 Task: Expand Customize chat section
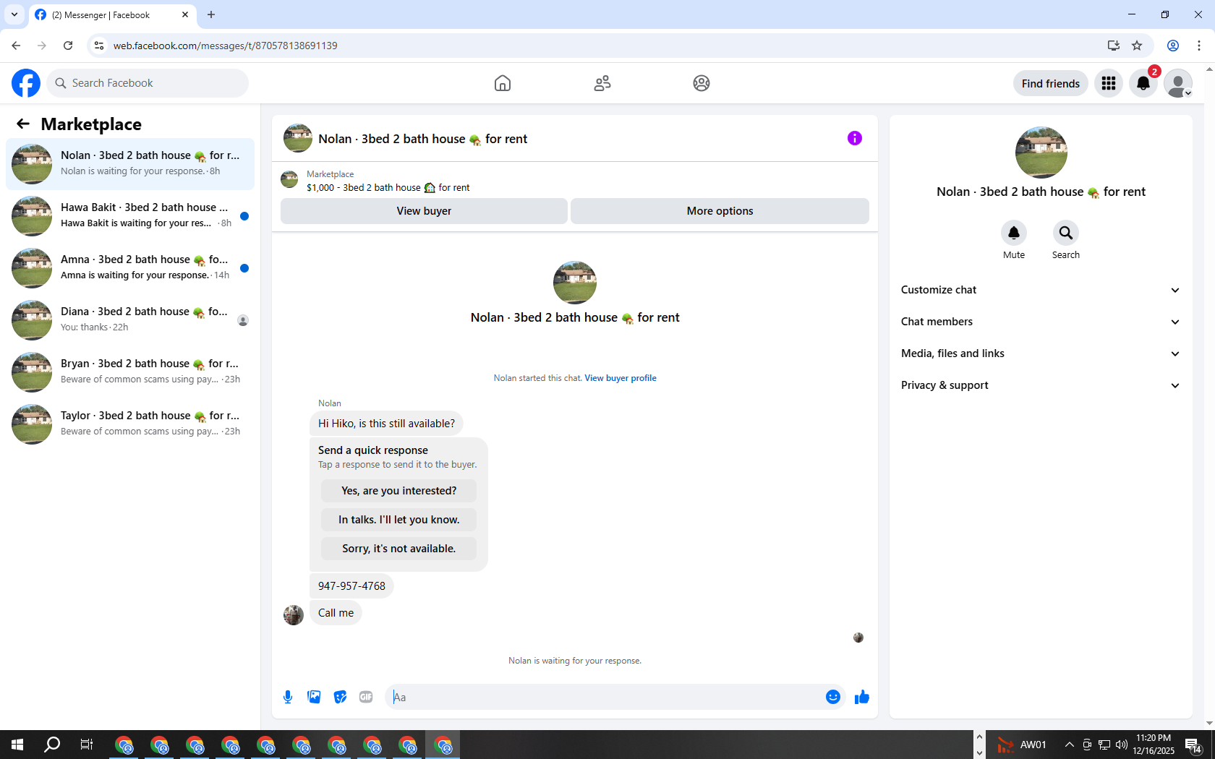[x=1041, y=290]
